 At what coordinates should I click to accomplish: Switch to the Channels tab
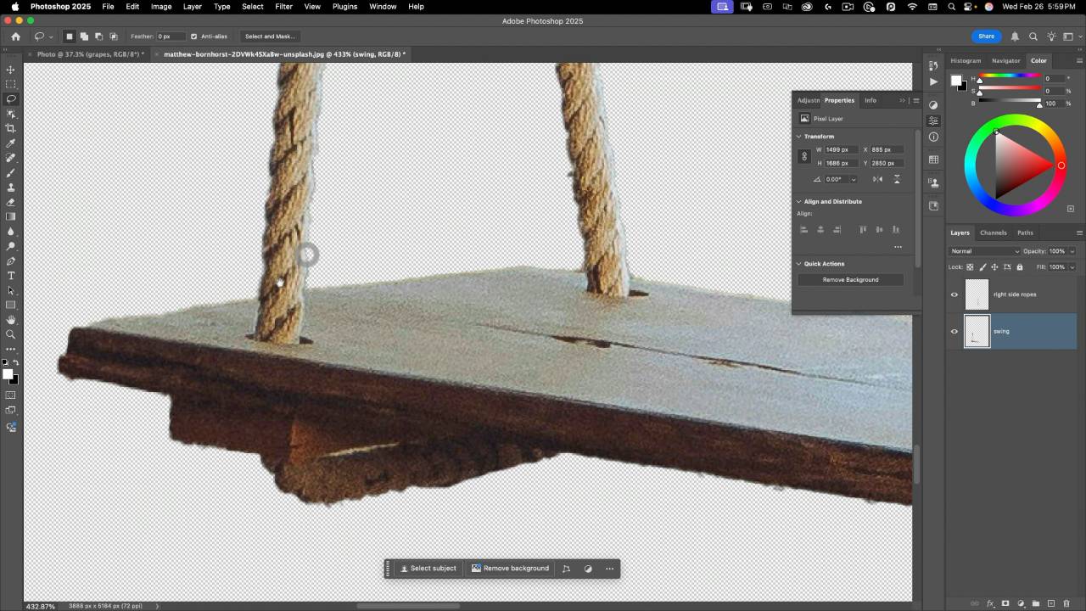tap(993, 233)
